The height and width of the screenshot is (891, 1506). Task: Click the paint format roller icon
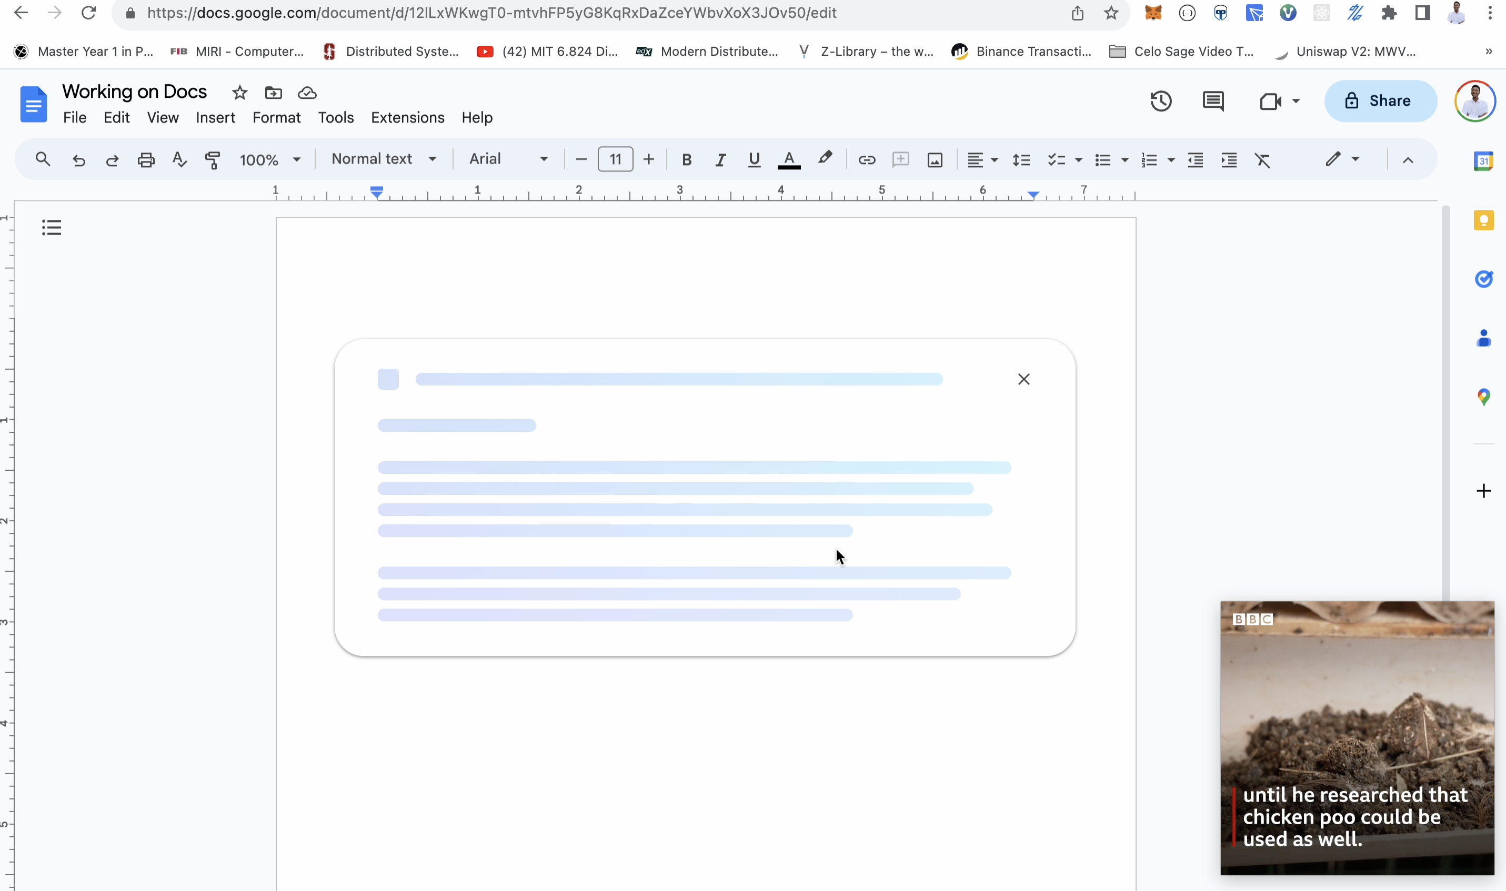click(x=213, y=160)
